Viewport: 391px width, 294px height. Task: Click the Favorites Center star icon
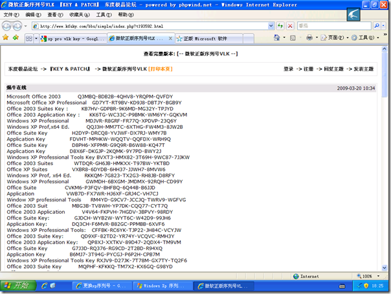(x=5, y=38)
